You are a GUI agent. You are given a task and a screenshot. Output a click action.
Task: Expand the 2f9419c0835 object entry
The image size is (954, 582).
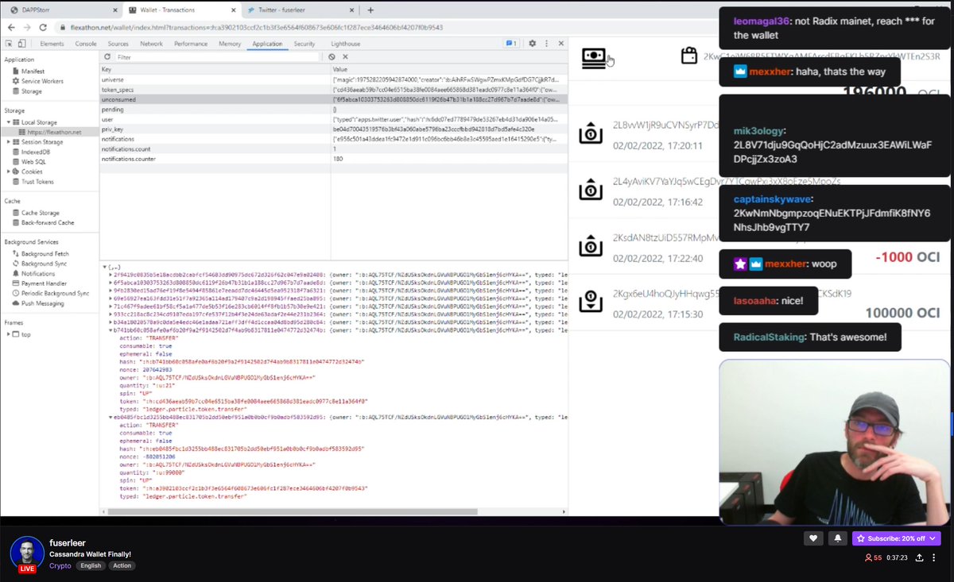click(111, 274)
